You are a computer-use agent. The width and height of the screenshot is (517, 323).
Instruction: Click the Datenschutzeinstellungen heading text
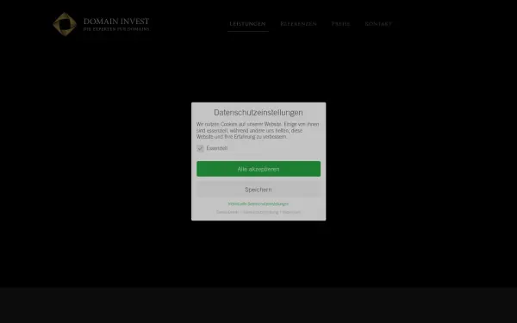(258, 112)
